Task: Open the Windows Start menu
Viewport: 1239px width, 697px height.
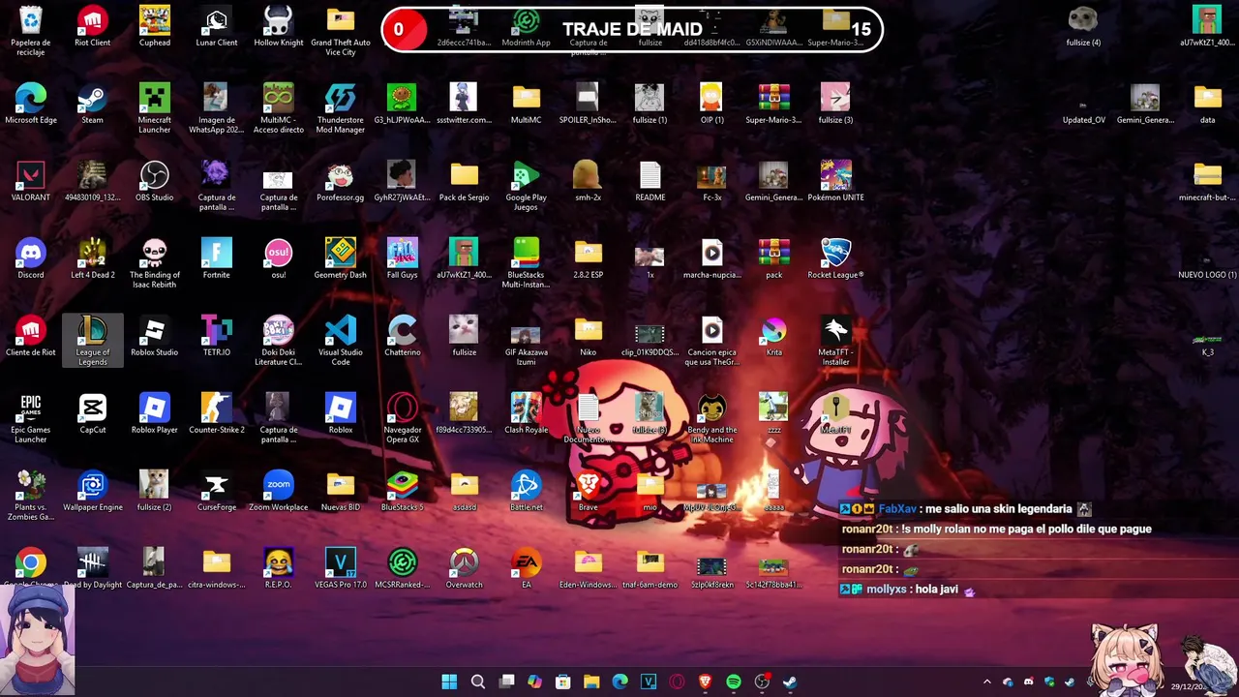Action: 449,682
